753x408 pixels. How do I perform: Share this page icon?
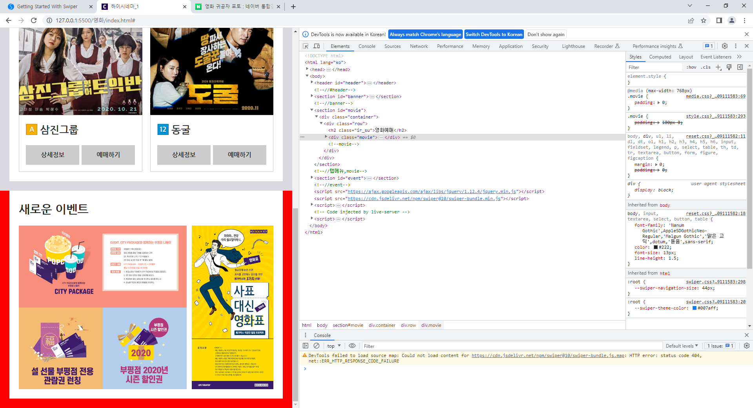click(x=691, y=20)
